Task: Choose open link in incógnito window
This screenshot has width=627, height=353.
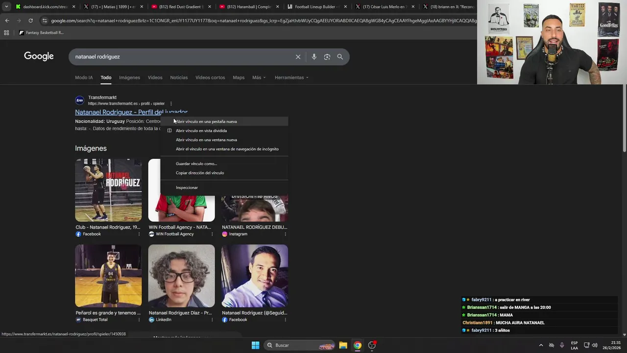Action: coord(224,149)
